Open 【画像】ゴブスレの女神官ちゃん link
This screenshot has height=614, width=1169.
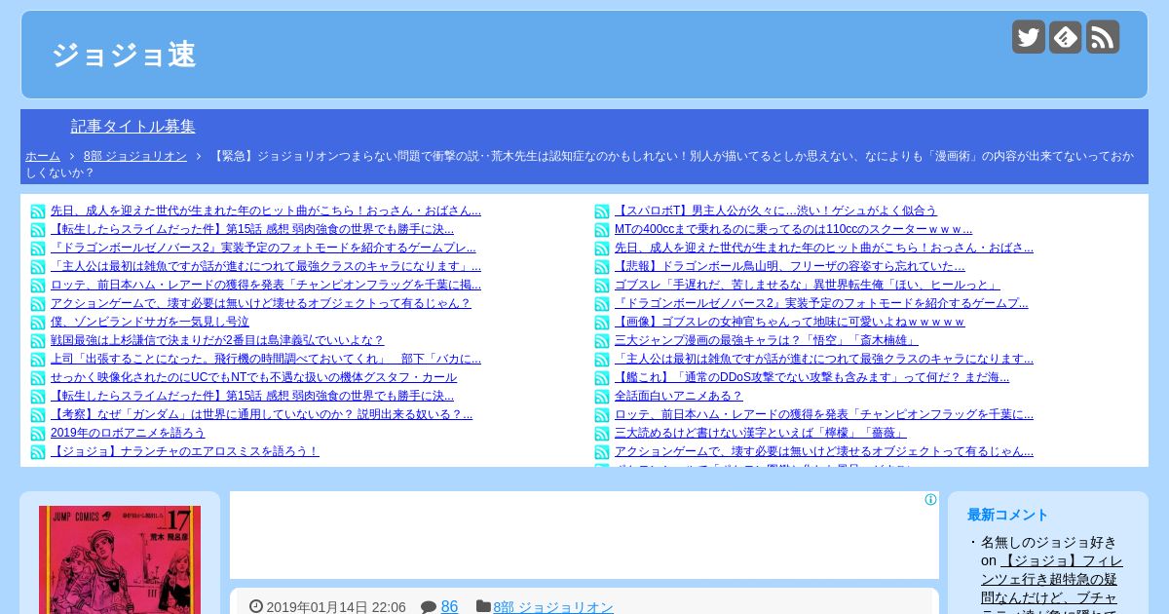[790, 322]
